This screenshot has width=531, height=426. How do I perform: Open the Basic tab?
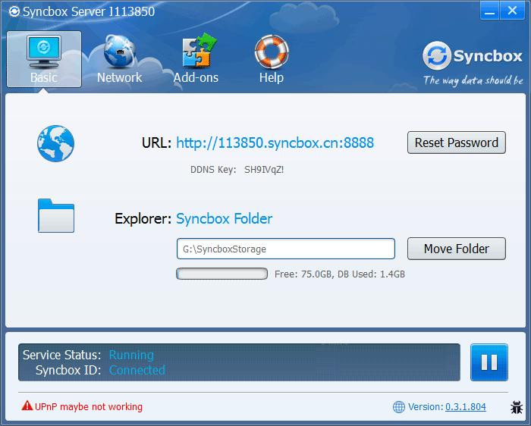coord(44,59)
